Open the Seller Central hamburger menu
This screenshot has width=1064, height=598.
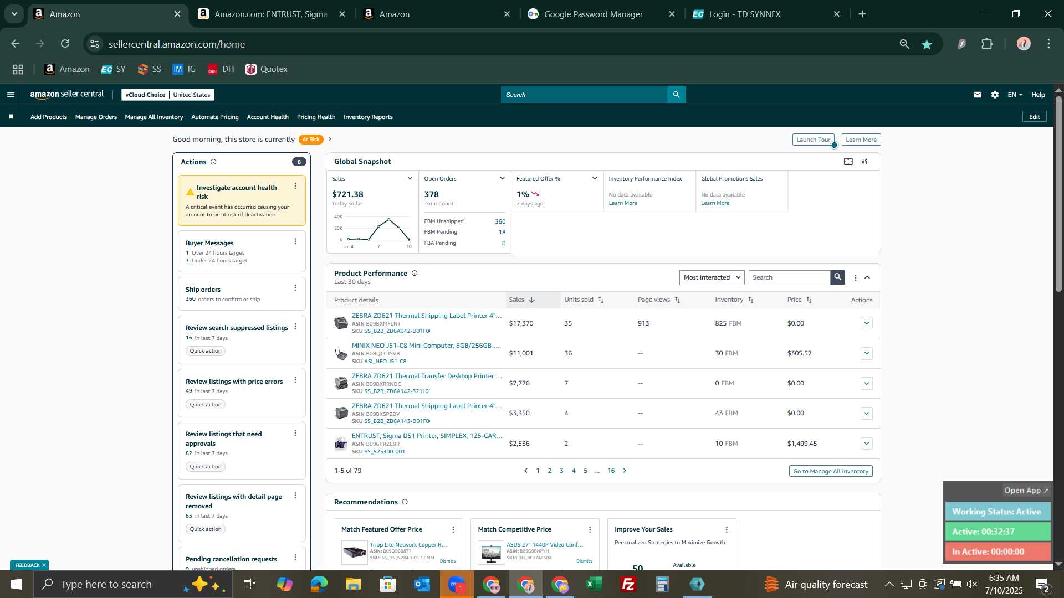11,95
